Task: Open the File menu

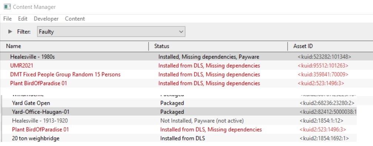Action: 7,19
